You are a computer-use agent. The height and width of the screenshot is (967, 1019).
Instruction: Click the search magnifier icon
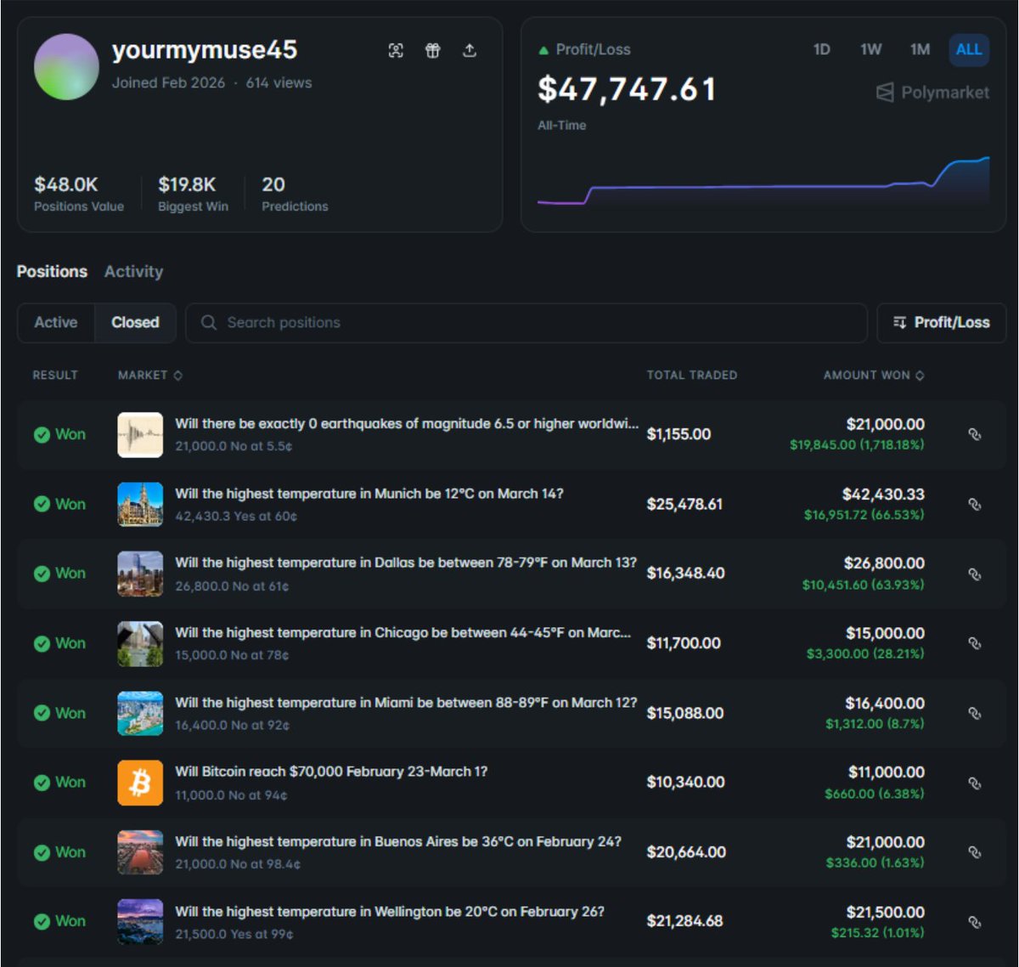pos(209,323)
